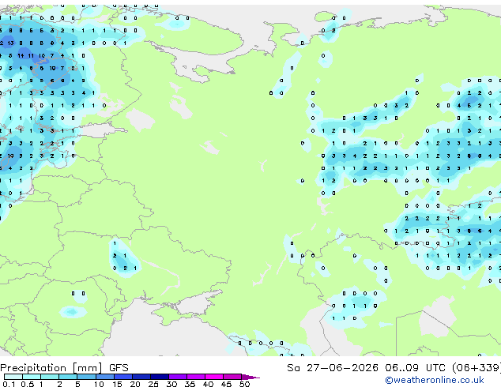Click the 5–10 mm legend color swatch
The height and width of the screenshot is (387, 501).
tap(87, 377)
